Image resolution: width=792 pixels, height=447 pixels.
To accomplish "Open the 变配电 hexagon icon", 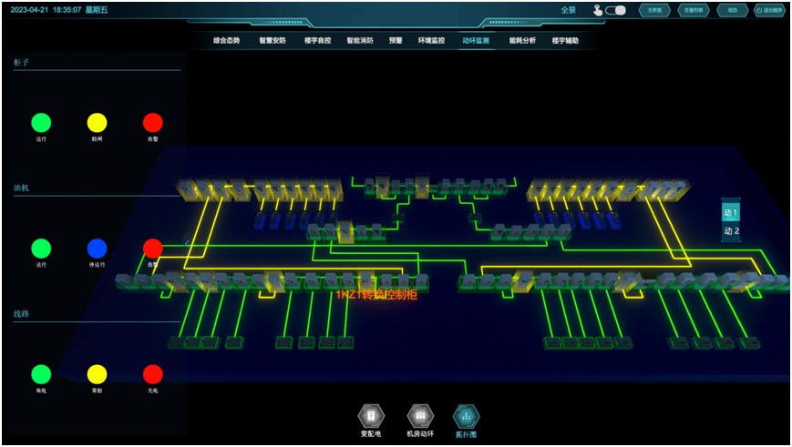I will tap(371, 416).
